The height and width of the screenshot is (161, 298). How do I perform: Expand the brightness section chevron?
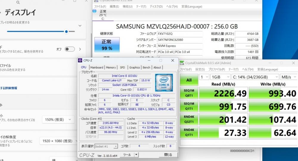80,26
